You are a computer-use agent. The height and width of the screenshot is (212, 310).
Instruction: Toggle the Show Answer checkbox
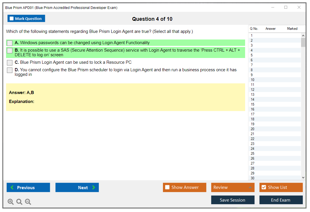[x=168, y=187]
